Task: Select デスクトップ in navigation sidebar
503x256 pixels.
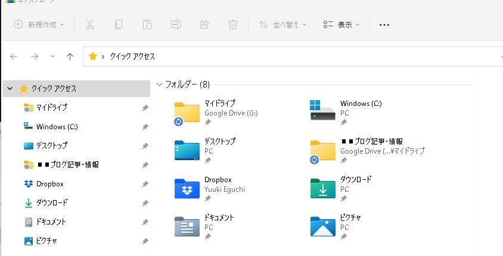Action: (52, 146)
